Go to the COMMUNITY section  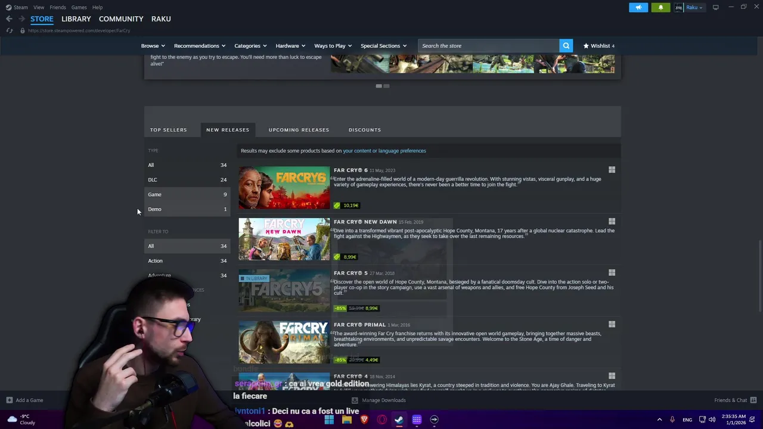tap(121, 19)
